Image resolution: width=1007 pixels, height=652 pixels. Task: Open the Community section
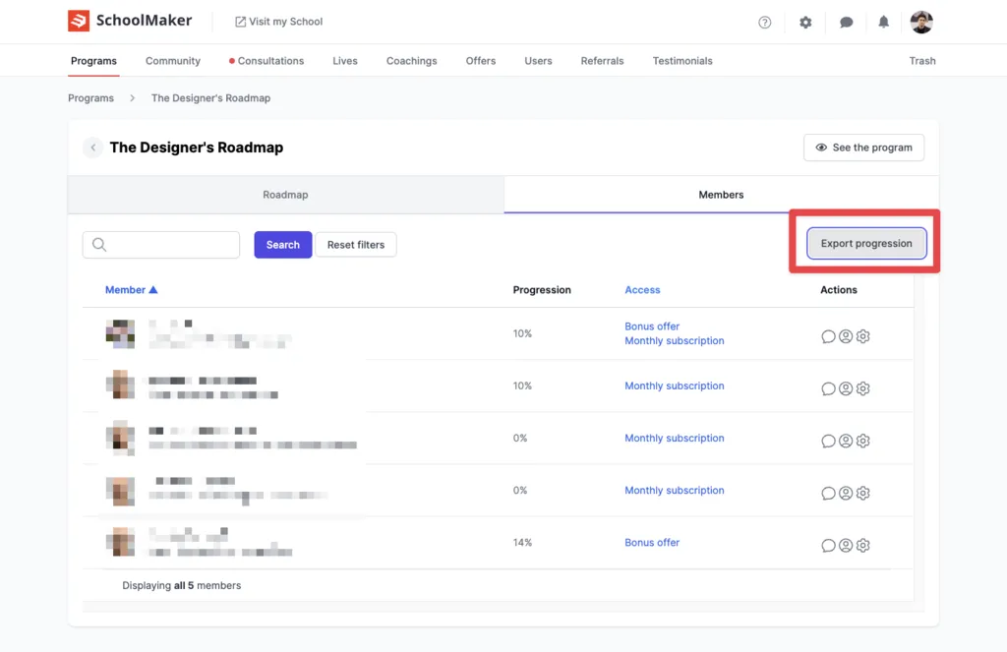coord(173,61)
